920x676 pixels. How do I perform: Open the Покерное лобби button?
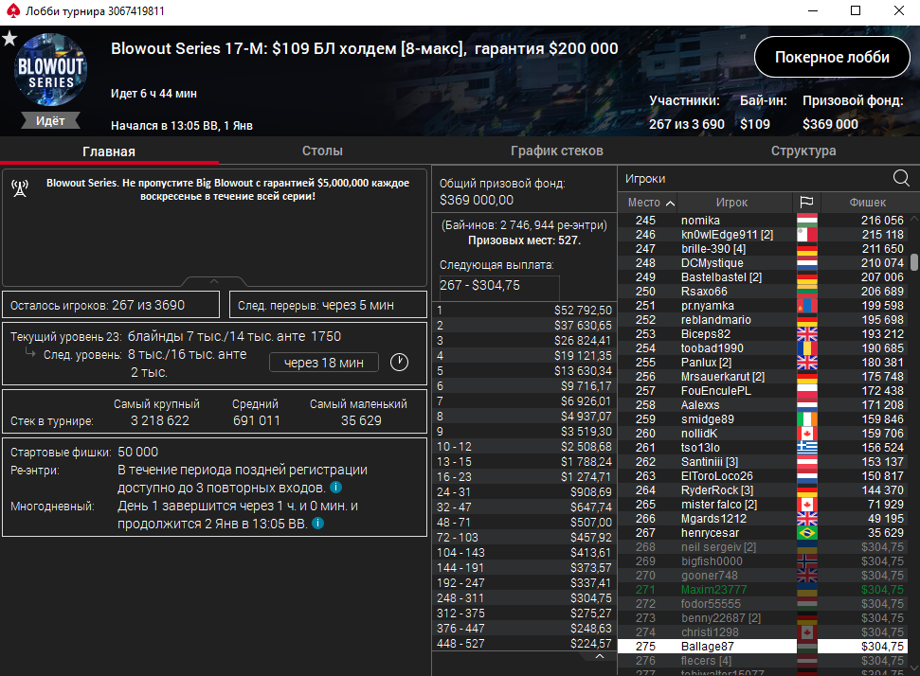pos(832,57)
